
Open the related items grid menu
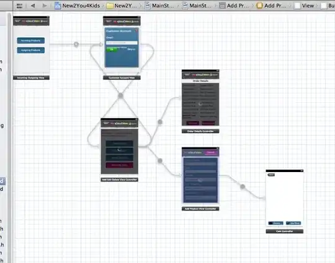(x=19, y=6)
